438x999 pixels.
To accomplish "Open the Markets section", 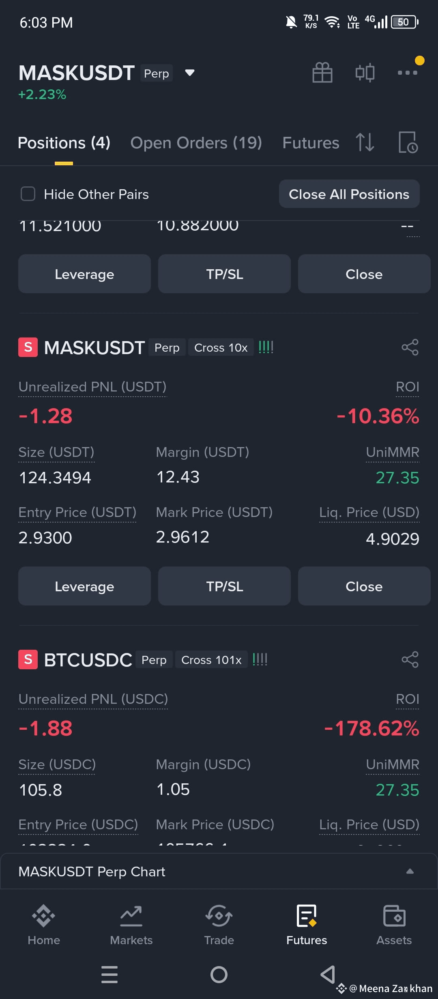I will pos(131,925).
